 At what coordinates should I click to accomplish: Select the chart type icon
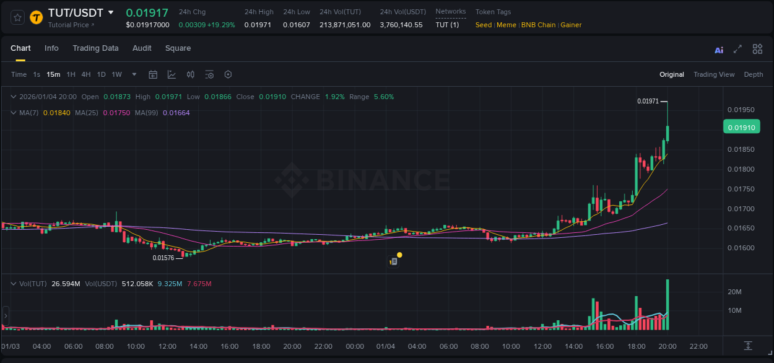(x=172, y=74)
